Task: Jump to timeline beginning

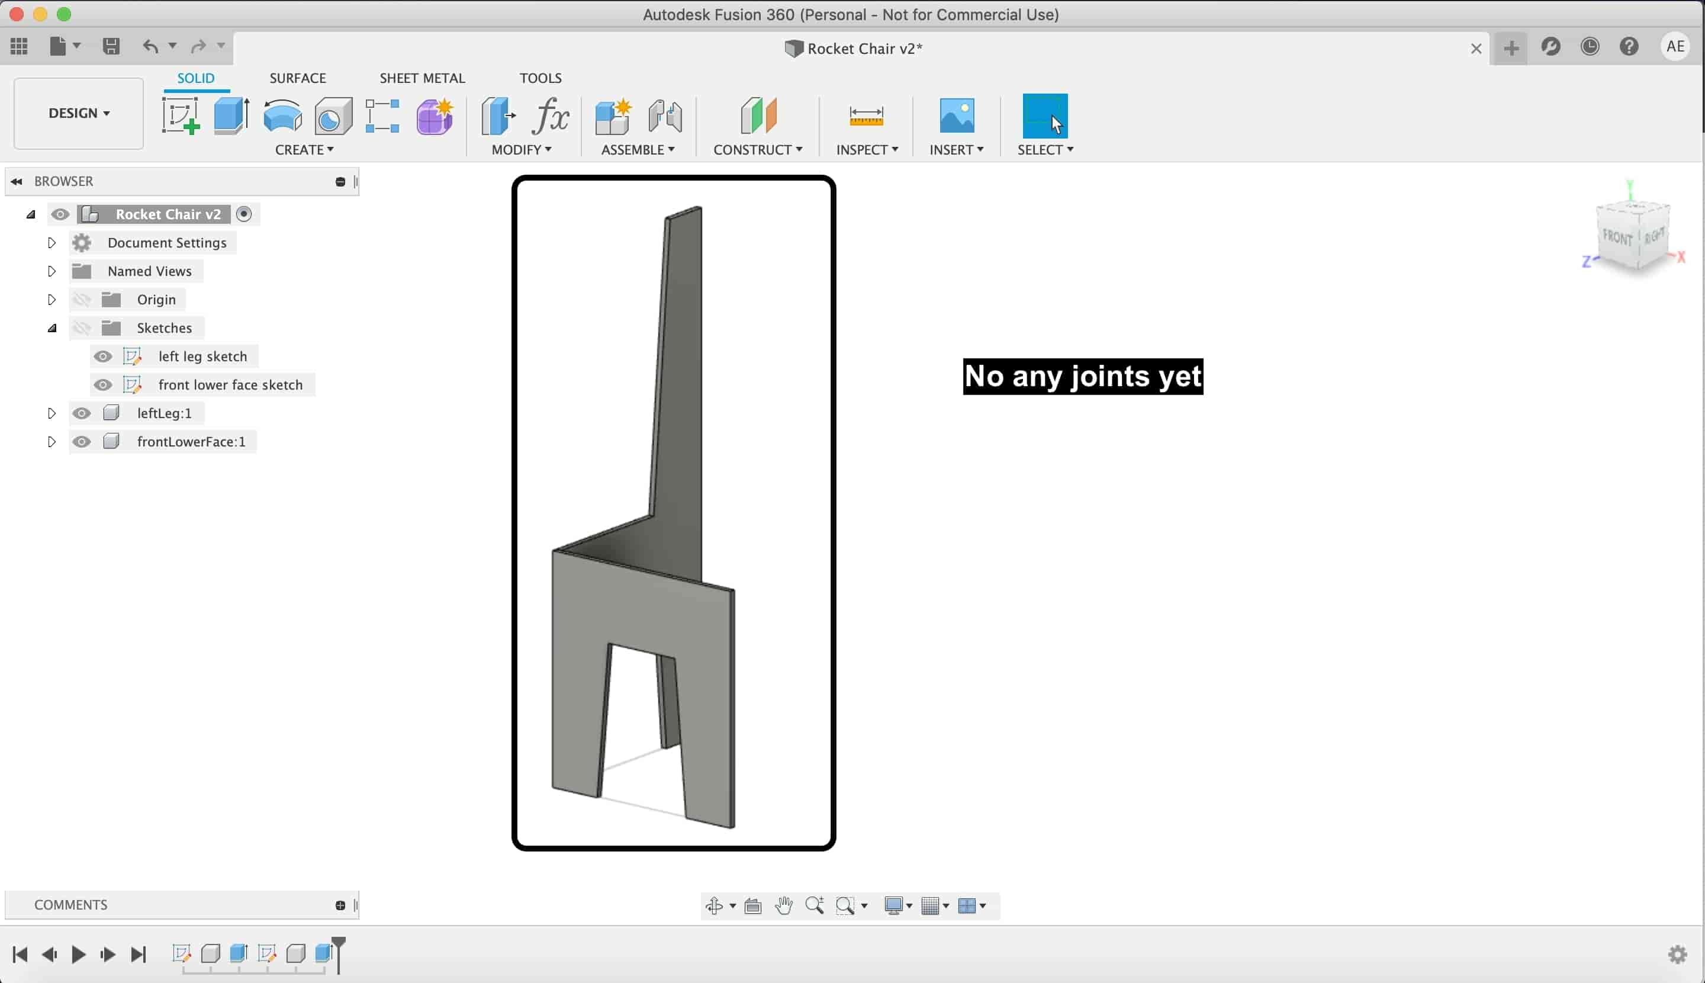Action: point(20,954)
